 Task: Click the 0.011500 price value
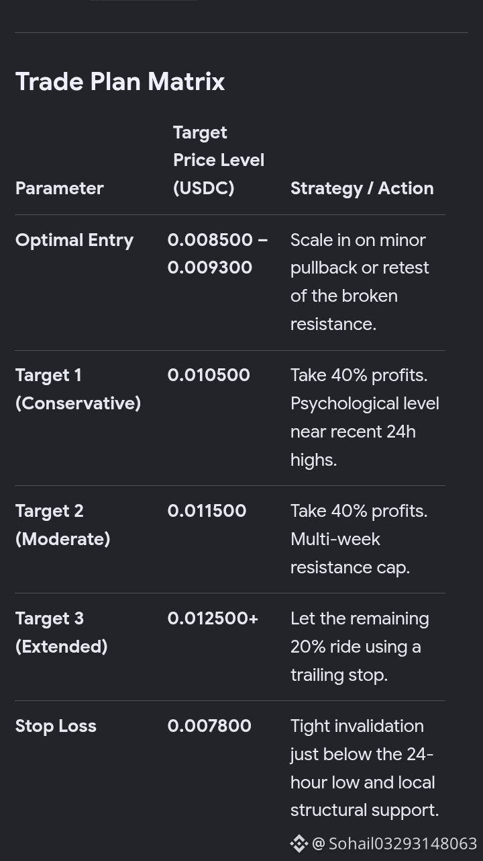pyautogui.click(x=207, y=511)
